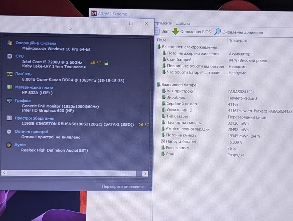Click the motherboard icon beside Материнська плата
The width and height of the screenshot is (293, 221).
[9, 87]
